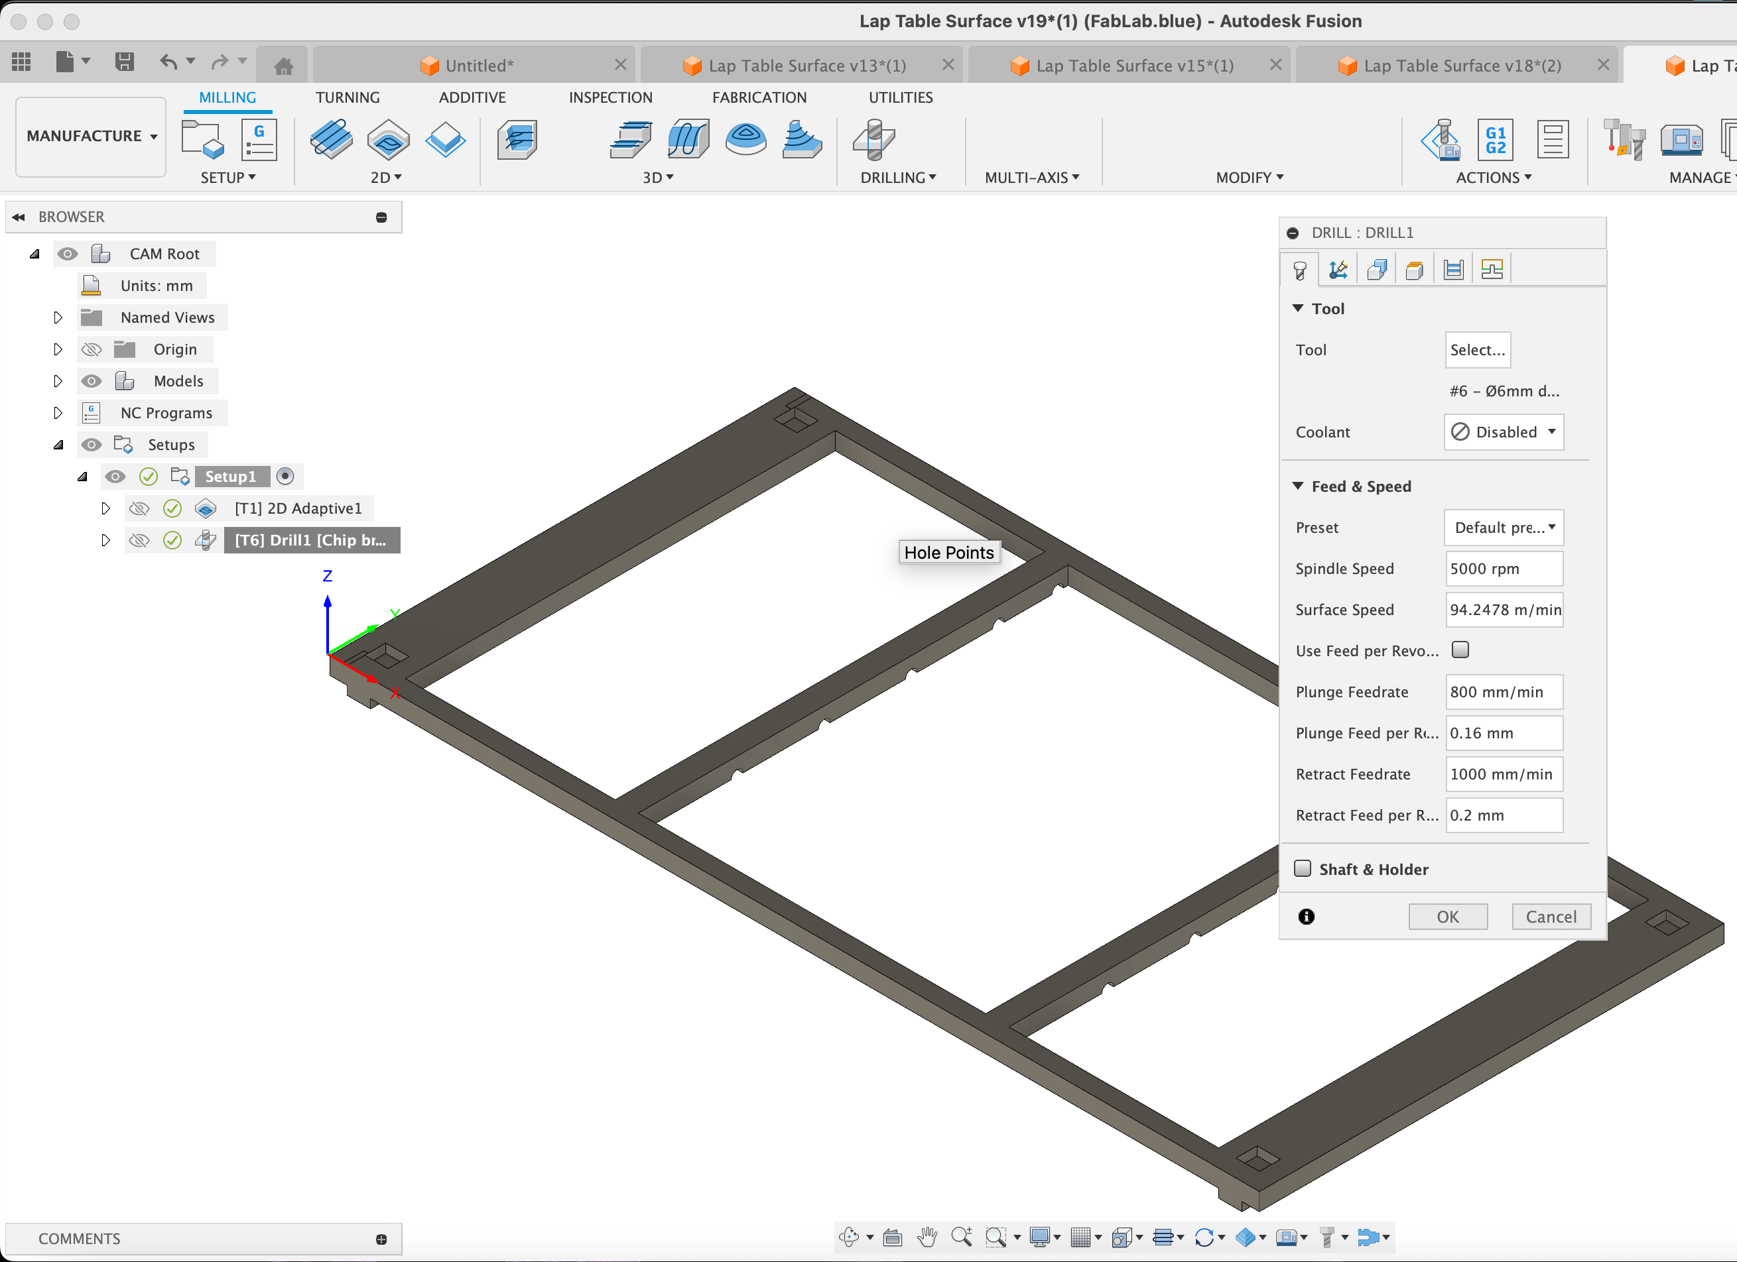Open the Coolant Disabled dropdown
Viewport: 1737px width, 1262px height.
pyautogui.click(x=1504, y=432)
